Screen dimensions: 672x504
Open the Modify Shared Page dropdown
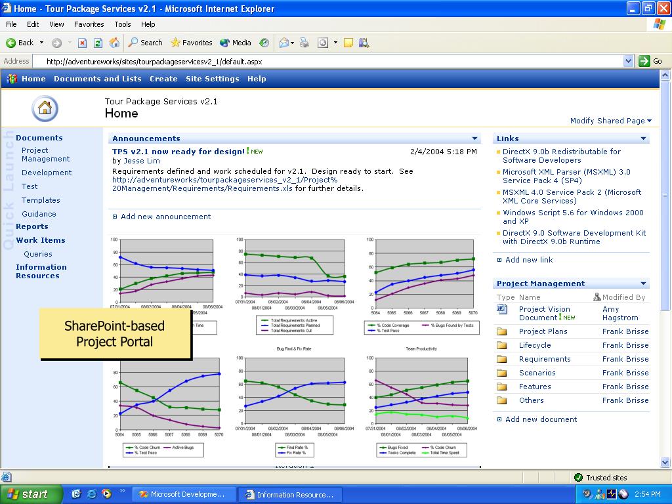point(611,121)
